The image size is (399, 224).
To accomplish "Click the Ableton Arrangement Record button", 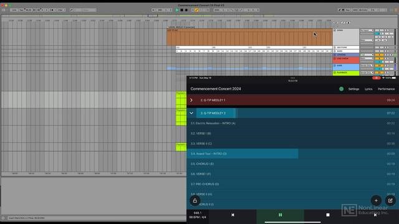I will point(186,10).
